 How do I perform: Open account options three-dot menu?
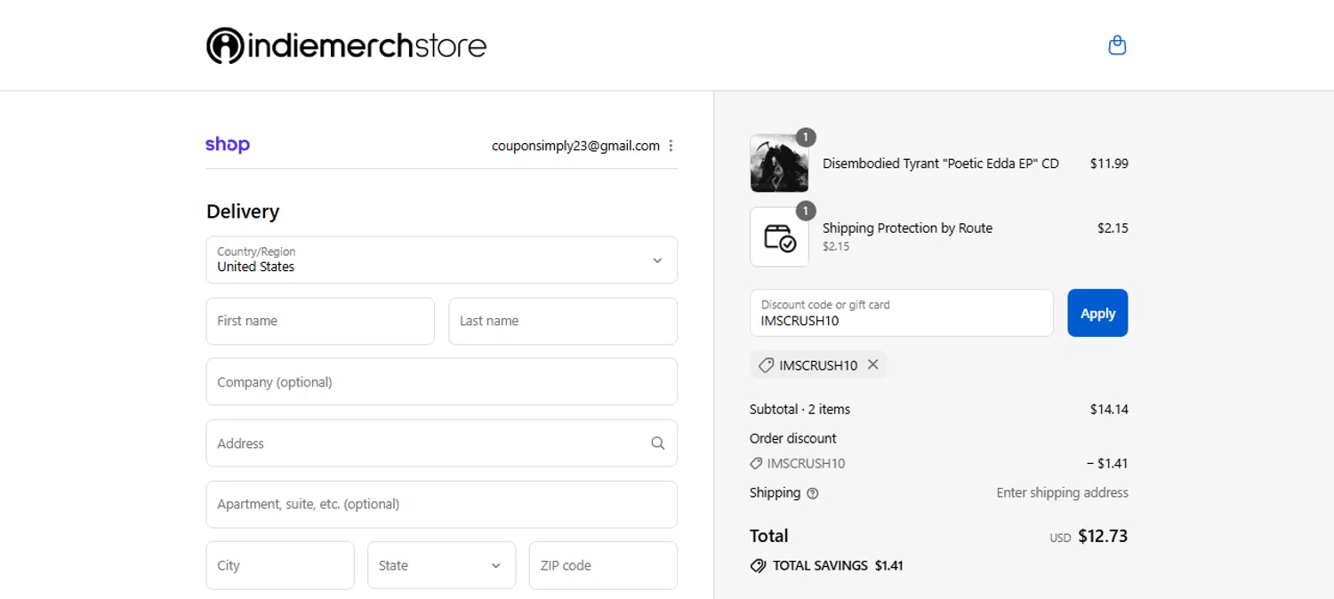click(671, 146)
